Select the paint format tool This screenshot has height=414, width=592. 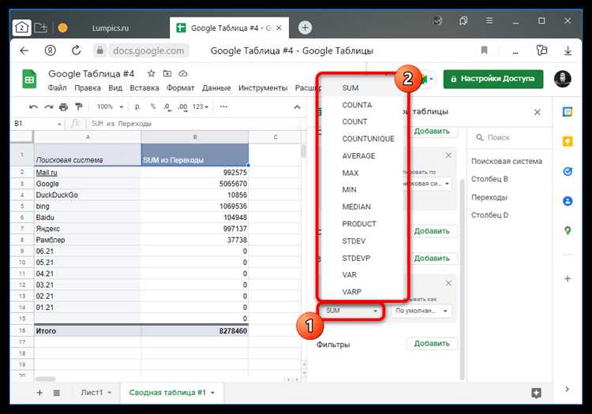click(78, 107)
